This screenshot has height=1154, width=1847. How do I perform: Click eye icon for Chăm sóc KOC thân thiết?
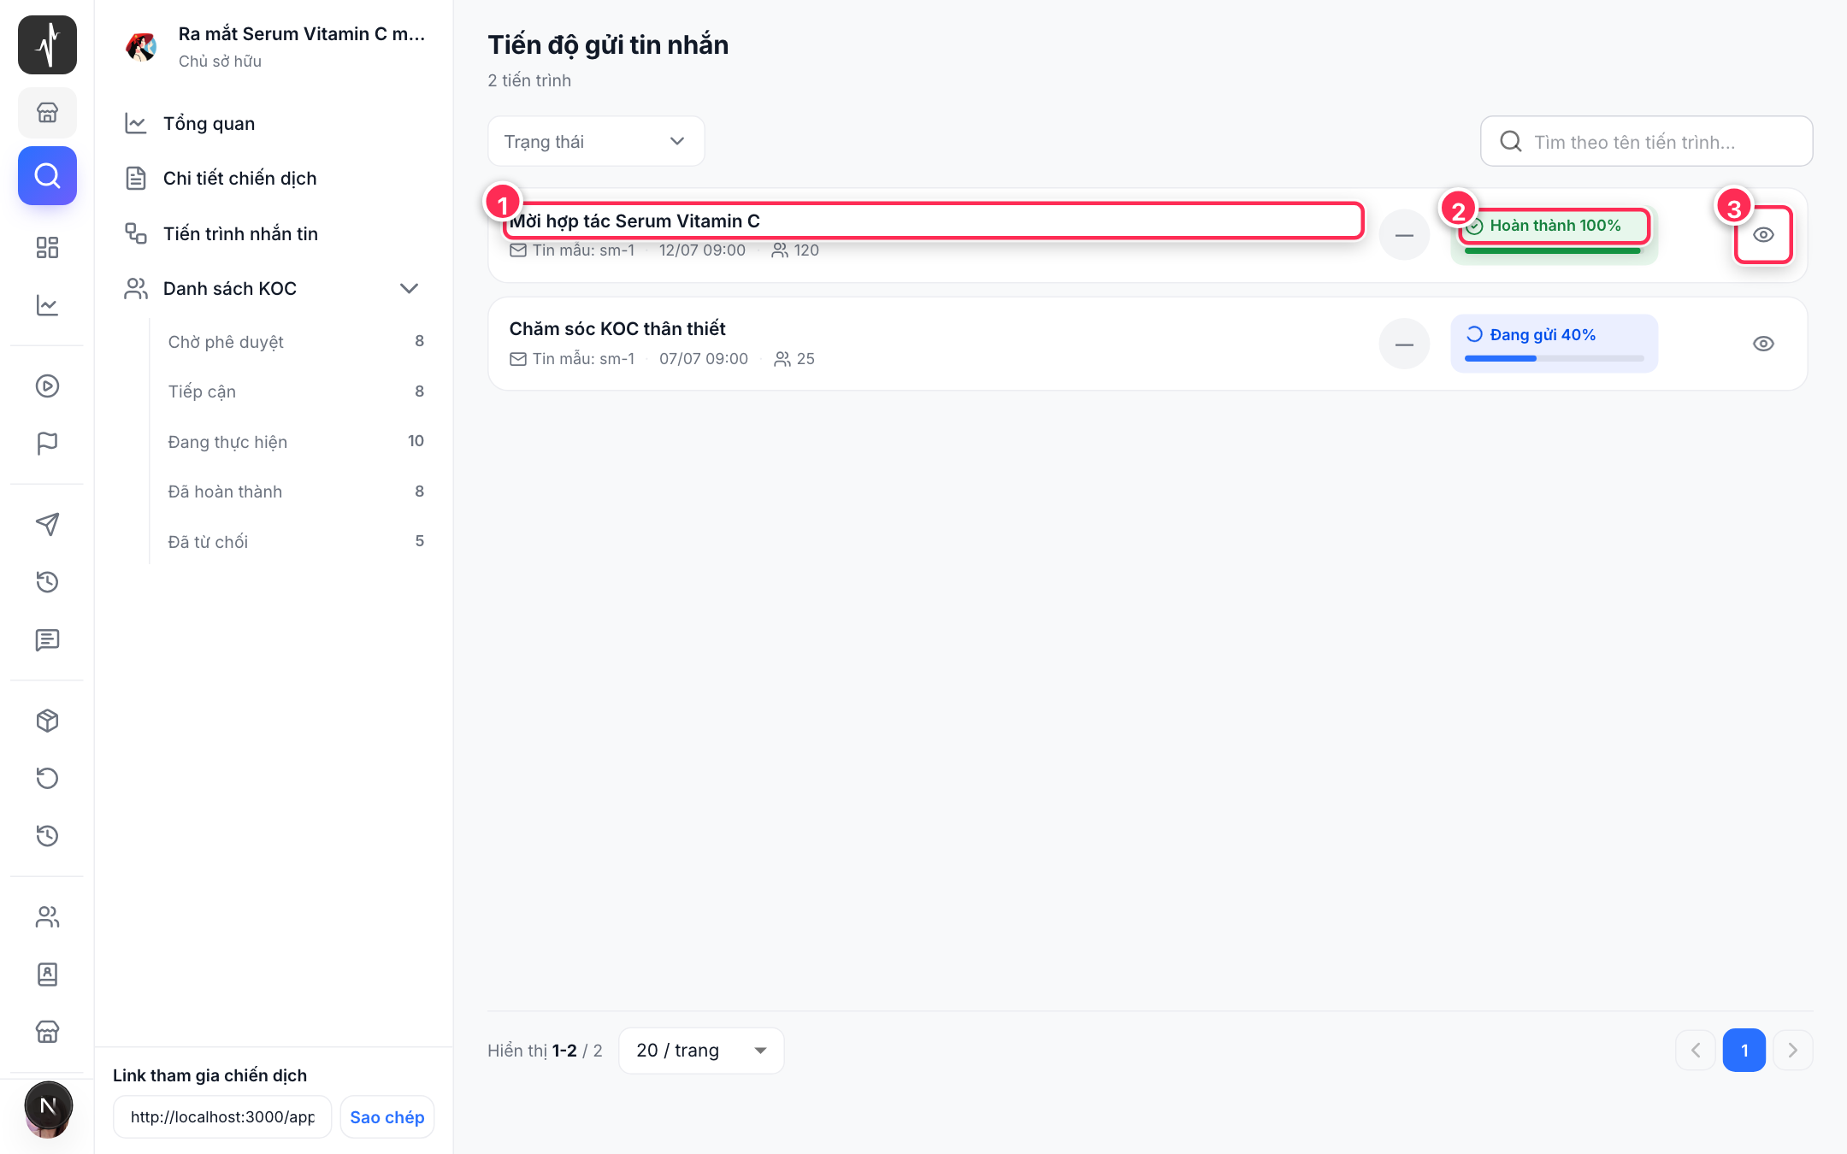pos(1763,344)
